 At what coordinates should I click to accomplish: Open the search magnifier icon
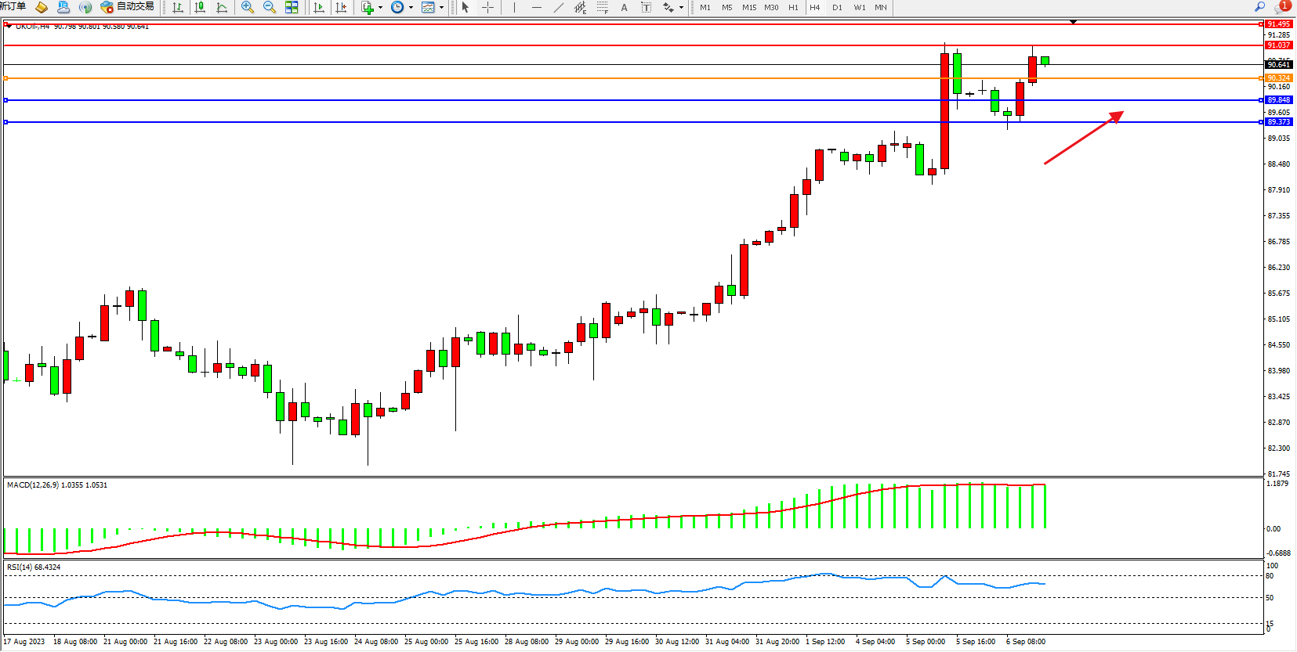(1260, 6)
